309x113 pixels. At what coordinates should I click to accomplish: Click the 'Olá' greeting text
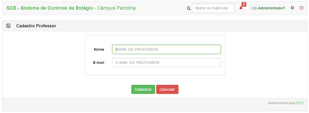254,8
